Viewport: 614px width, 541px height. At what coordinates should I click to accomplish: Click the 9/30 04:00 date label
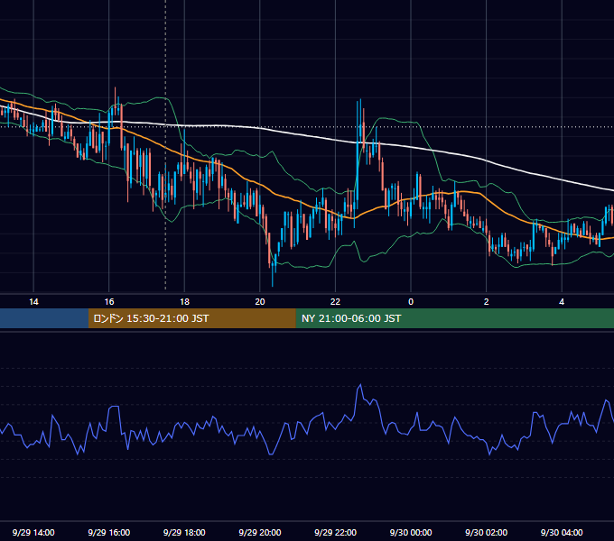pos(562,532)
